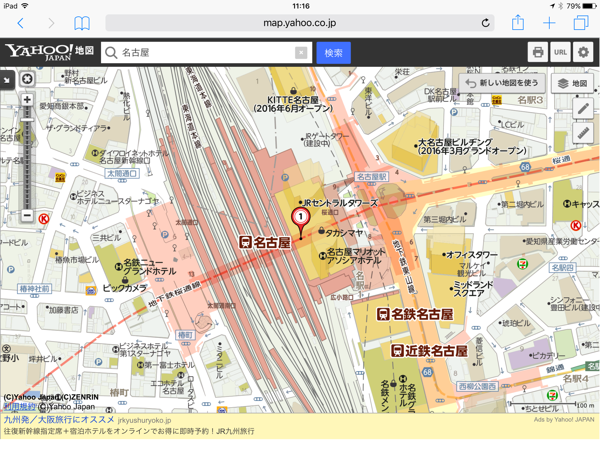Click 名駅四 intersection label
This screenshot has height=450, width=600.
(562, 267)
